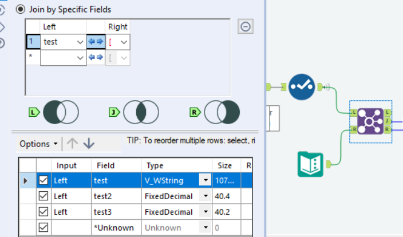Click swap arrows icon in new join row
This screenshot has width=403, height=237.
pos(96,57)
